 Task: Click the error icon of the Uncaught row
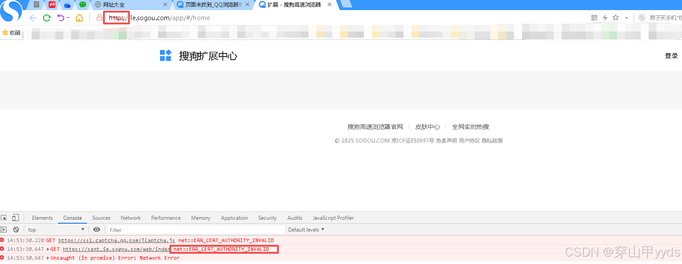tap(2, 258)
